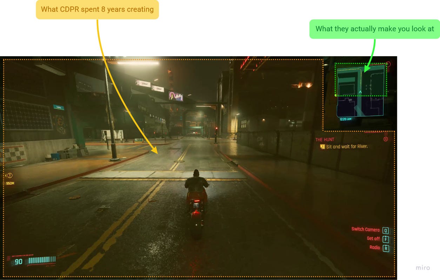The height and width of the screenshot is (280, 440).
Task: Click the cyan segmented health bar
Action: 42,260
